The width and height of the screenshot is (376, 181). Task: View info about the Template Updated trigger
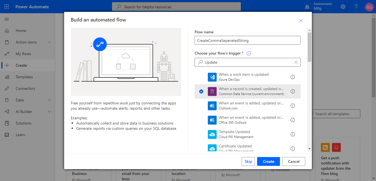tap(293, 134)
